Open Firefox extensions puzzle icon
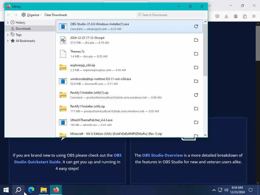 (x=245, y=16)
